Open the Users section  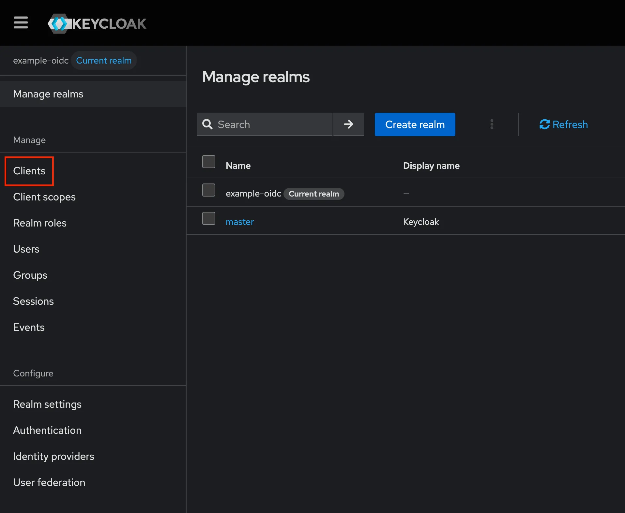coord(26,249)
